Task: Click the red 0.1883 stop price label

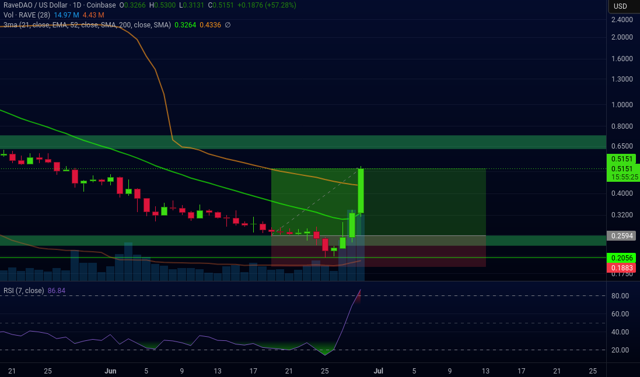Action: click(x=622, y=268)
